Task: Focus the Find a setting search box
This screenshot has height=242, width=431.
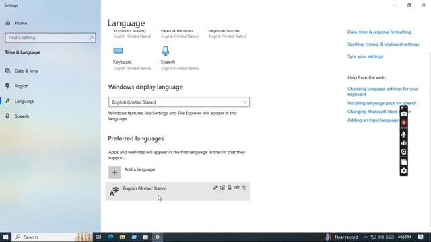Action: [x=51, y=38]
